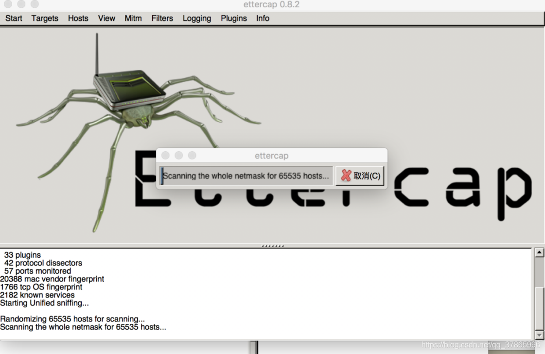This screenshot has width=545, height=354.
Task: Click the ettercap 0.8.2 window title
Action: [x=271, y=4]
